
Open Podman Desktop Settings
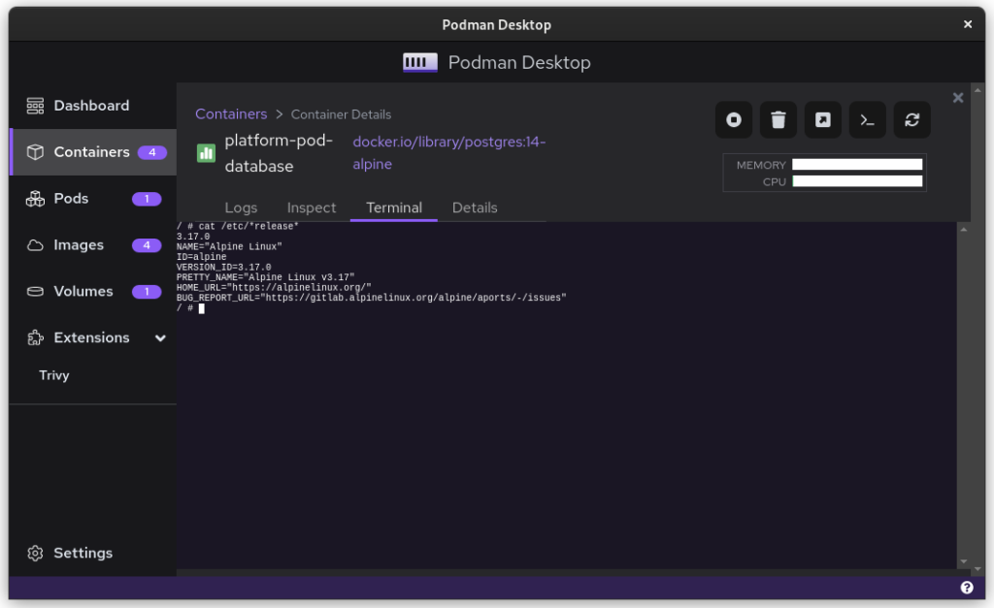click(83, 553)
